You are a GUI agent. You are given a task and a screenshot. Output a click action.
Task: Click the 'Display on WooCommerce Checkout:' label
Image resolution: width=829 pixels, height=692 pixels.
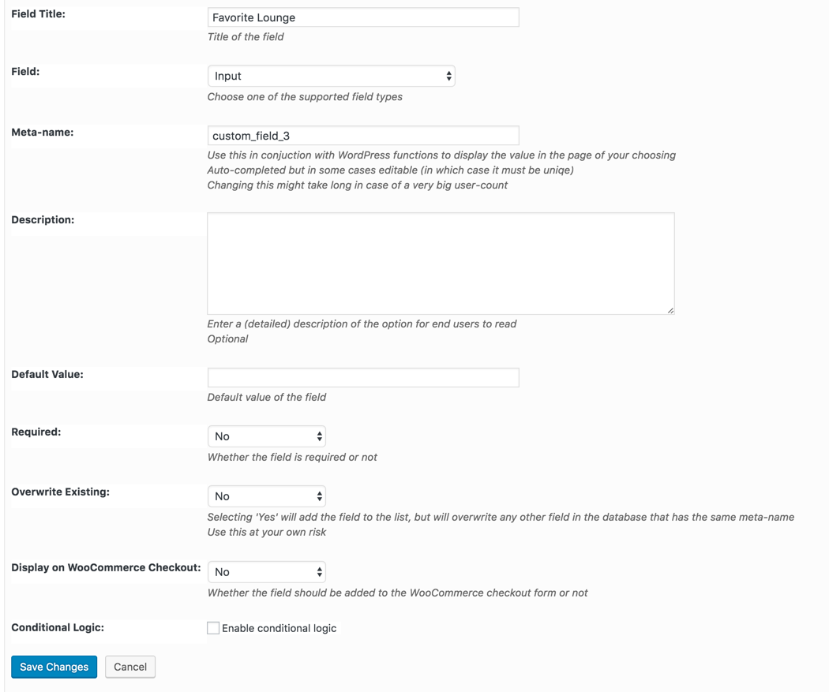click(106, 567)
